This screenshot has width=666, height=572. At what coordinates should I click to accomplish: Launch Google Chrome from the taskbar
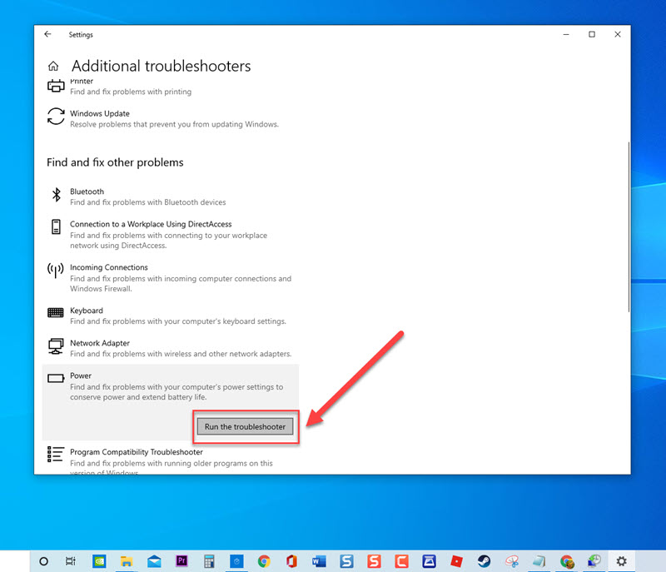point(264,561)
